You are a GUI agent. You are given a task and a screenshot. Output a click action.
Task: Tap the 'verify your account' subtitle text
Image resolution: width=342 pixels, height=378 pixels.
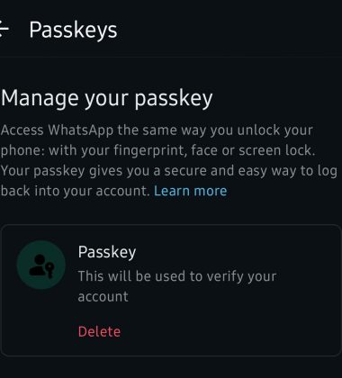177,286
